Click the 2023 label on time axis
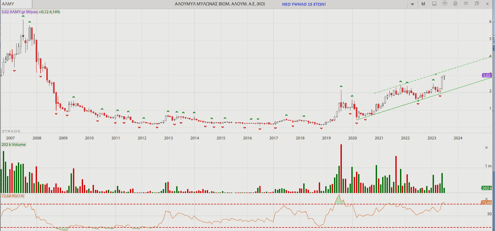 pos(432,138)
